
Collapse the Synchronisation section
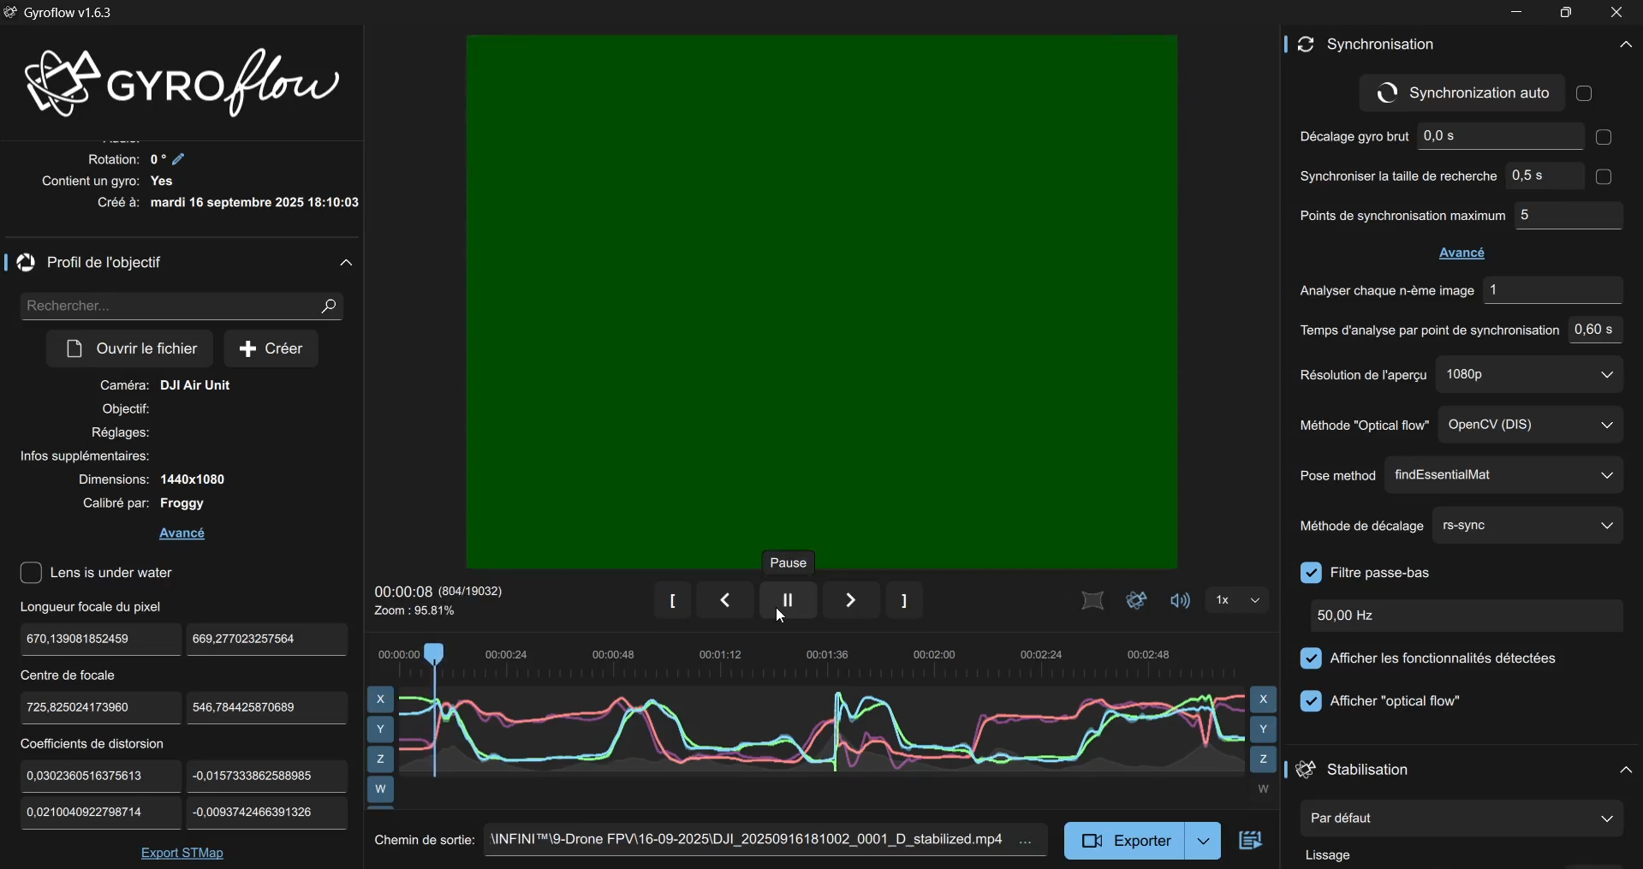pos(1625,45)
